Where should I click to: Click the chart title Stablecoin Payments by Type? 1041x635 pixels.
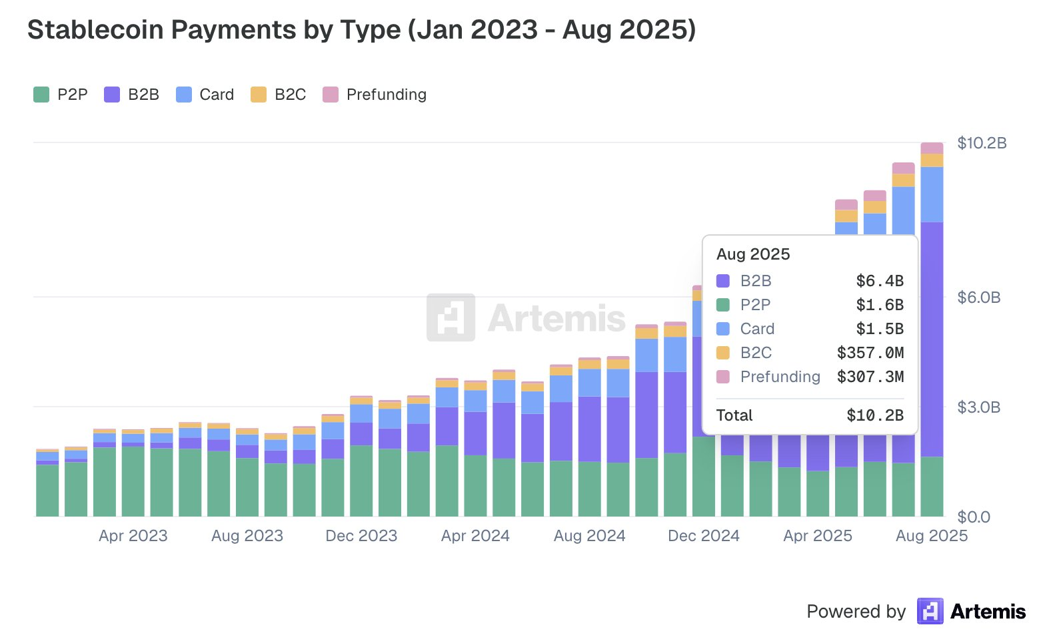pyautogui.click(x=362, y=29)
